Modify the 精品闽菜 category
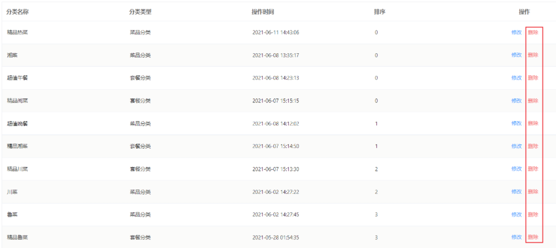Image resolution: width=556 pixels, height=248 pixels. (x=516, y=101)
